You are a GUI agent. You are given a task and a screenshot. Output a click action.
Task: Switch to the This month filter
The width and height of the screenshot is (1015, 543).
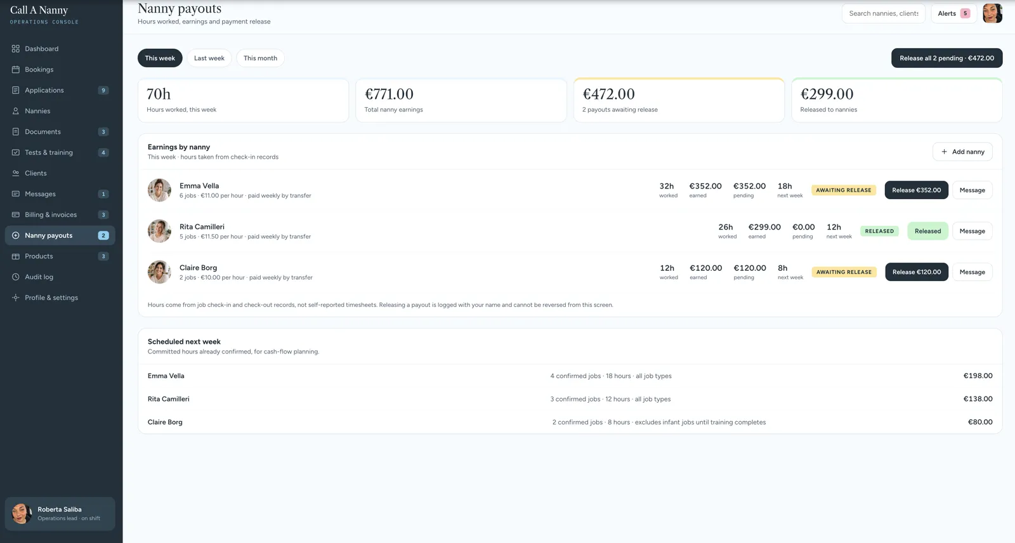click(x=260, y=58)
